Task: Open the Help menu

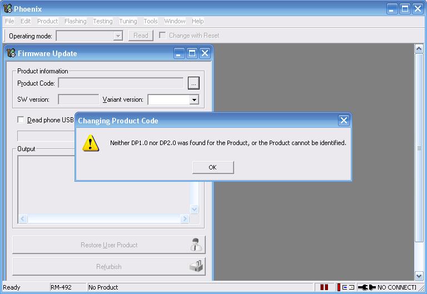Action: (198, 21)
